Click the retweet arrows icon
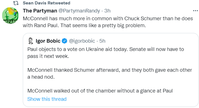 pyautogui.click(x=16, y=3)
